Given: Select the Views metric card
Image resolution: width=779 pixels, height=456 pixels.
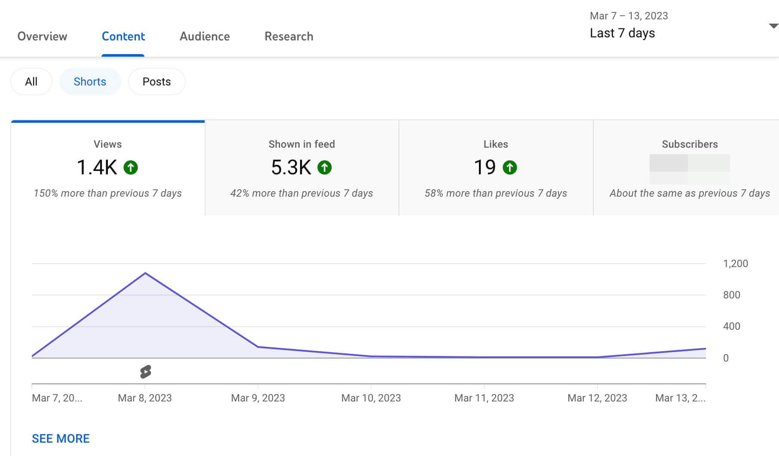Looking at the screenshot, I should 107,168.
